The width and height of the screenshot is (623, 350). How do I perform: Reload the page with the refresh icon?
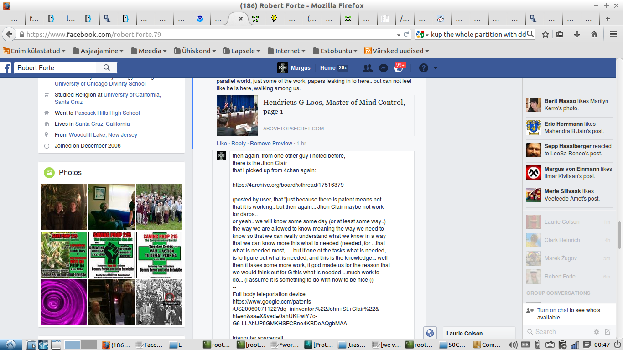pos(406,35)
